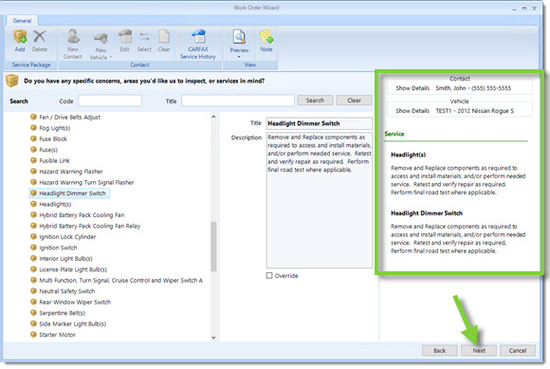Click the icon beside Interior Light Bulb(s)
Image resolution: width=550 pixels, height=369 pixels.
pyautogui.click(x=34, y=258)
